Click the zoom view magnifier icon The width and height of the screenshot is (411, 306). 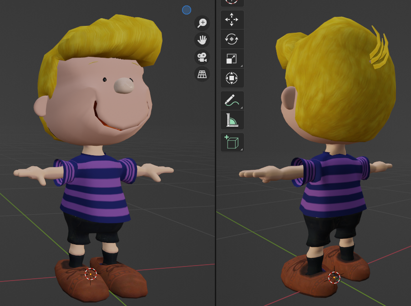pos(202,23)
